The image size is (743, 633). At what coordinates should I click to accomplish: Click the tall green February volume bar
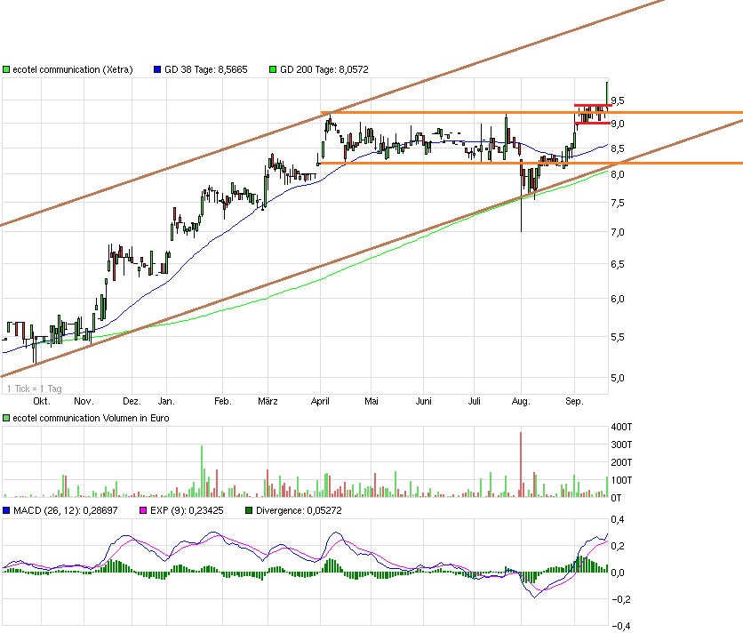pos(202,471)
